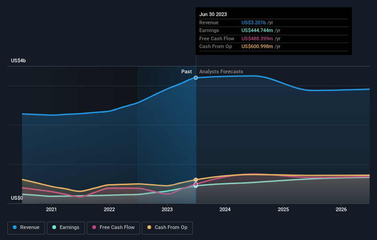Click the Revenue row label in tooltip
The image size is (377, 240).
209,22
